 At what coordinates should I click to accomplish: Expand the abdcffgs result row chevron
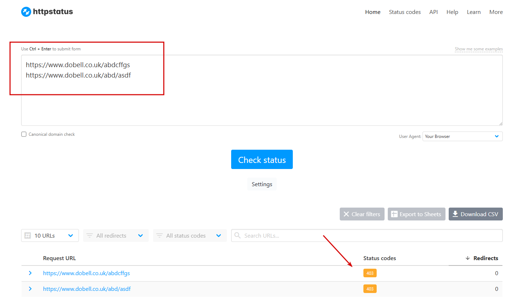coord(30,273)
